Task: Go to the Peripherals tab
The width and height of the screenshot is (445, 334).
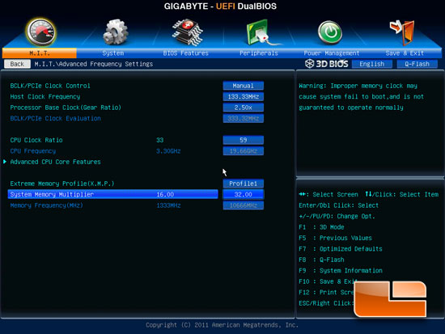Action: (x=259, y=53)
